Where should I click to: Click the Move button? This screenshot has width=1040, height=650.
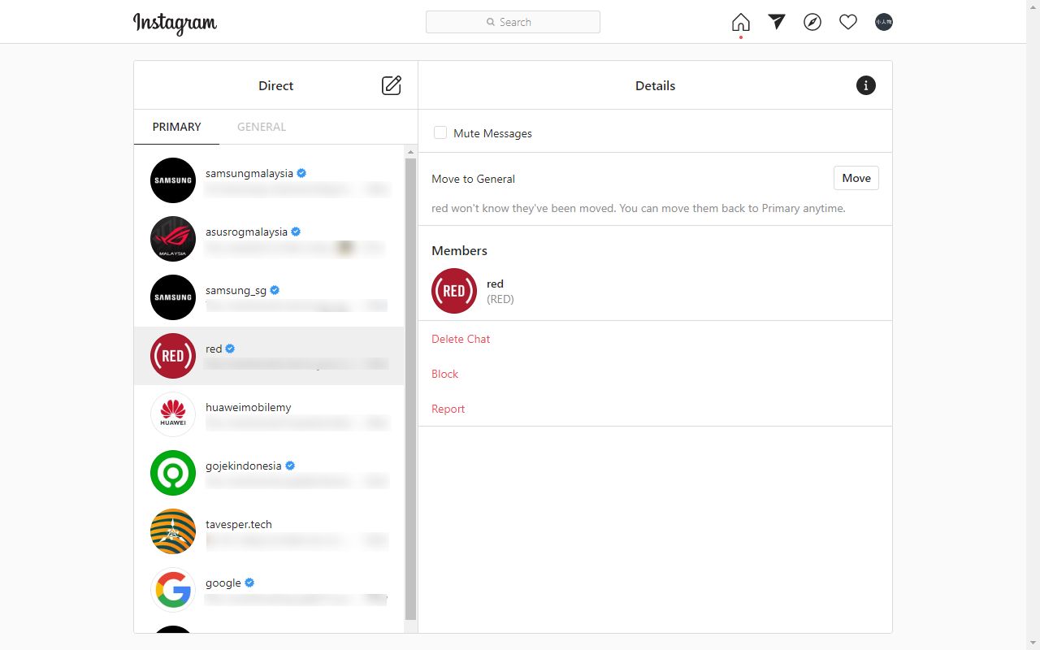point(856,178)
